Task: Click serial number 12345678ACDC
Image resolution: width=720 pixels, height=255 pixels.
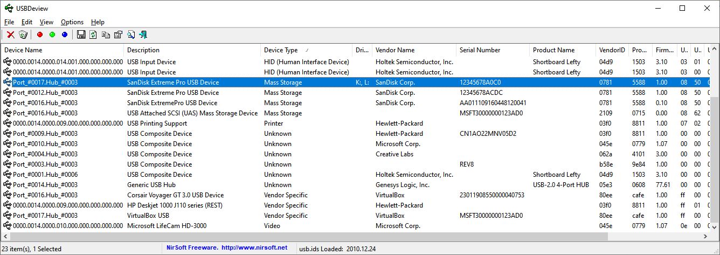Action: coord(482,93)
